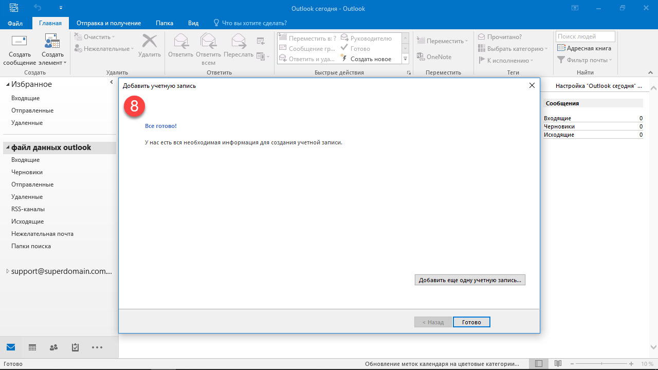Click the Meeting reply icon in ribbon

261,41
